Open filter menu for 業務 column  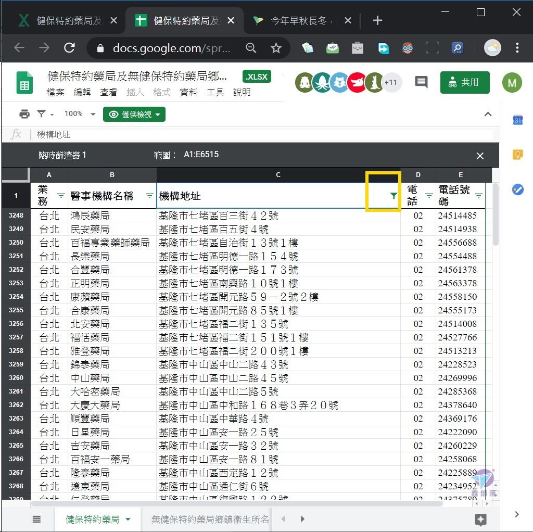61,195
